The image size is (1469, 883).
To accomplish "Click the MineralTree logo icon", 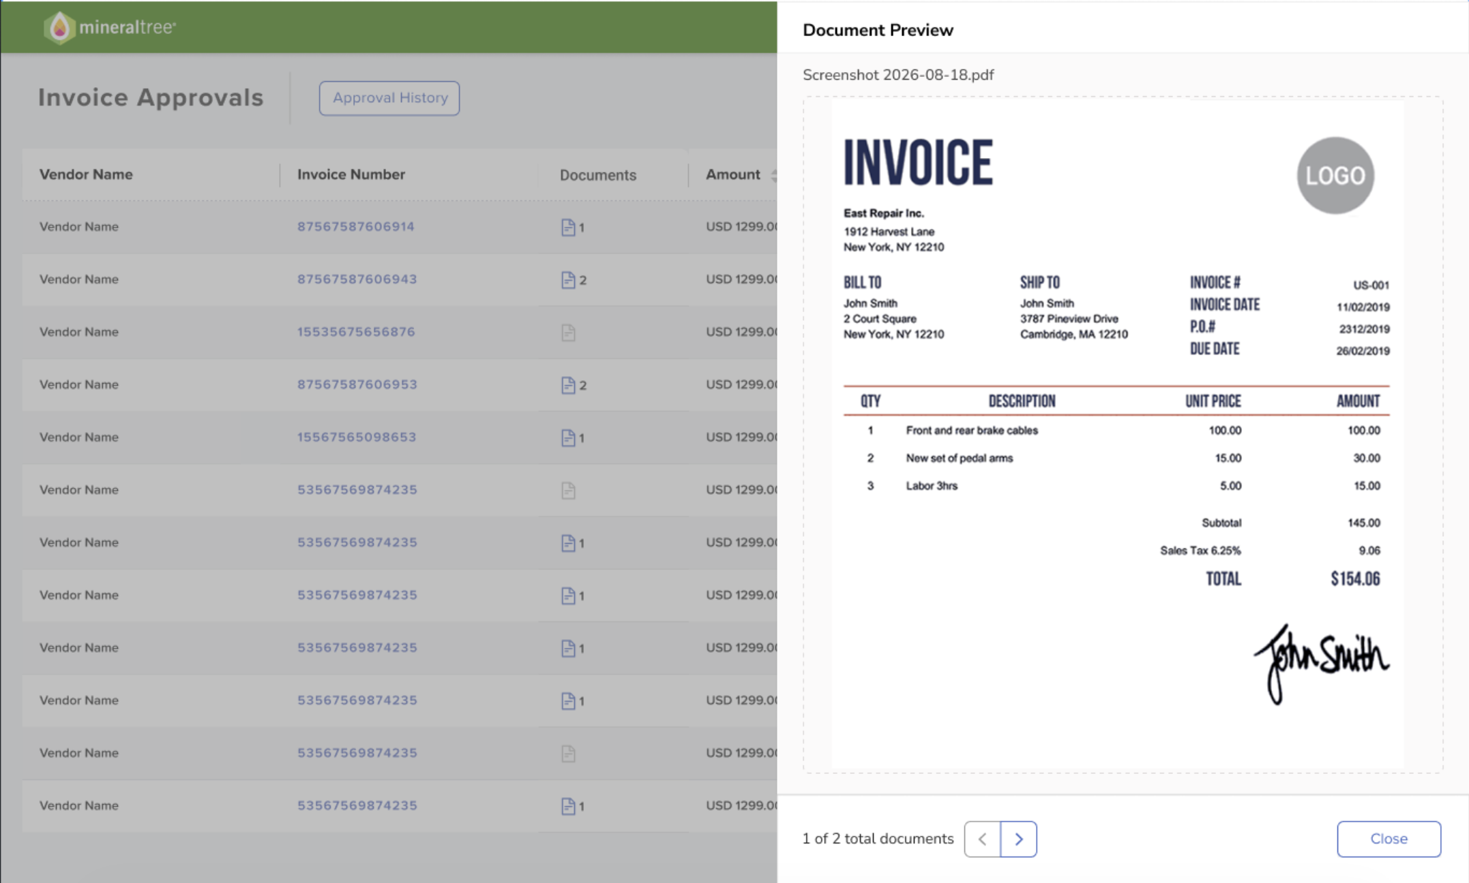I will click(x=59, y=28).
